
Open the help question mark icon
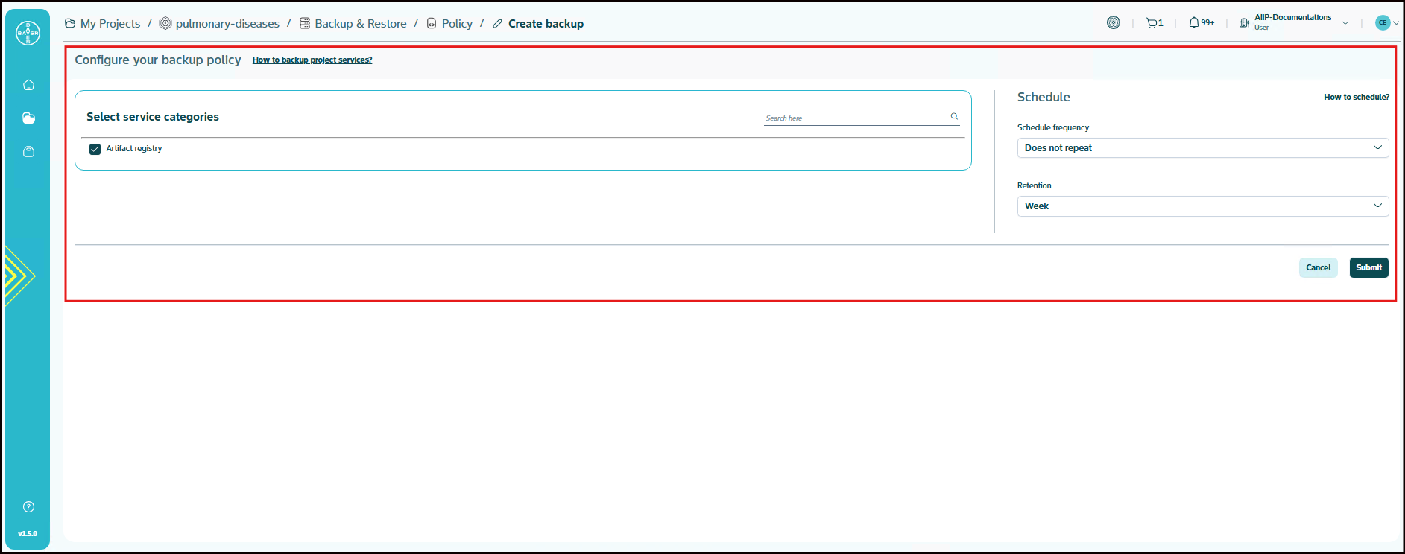(x=28, y=507)
